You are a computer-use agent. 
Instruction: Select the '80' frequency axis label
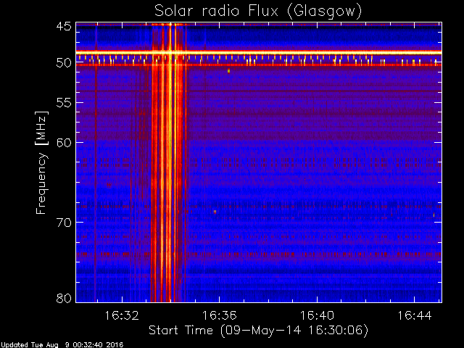coord(64,298)
